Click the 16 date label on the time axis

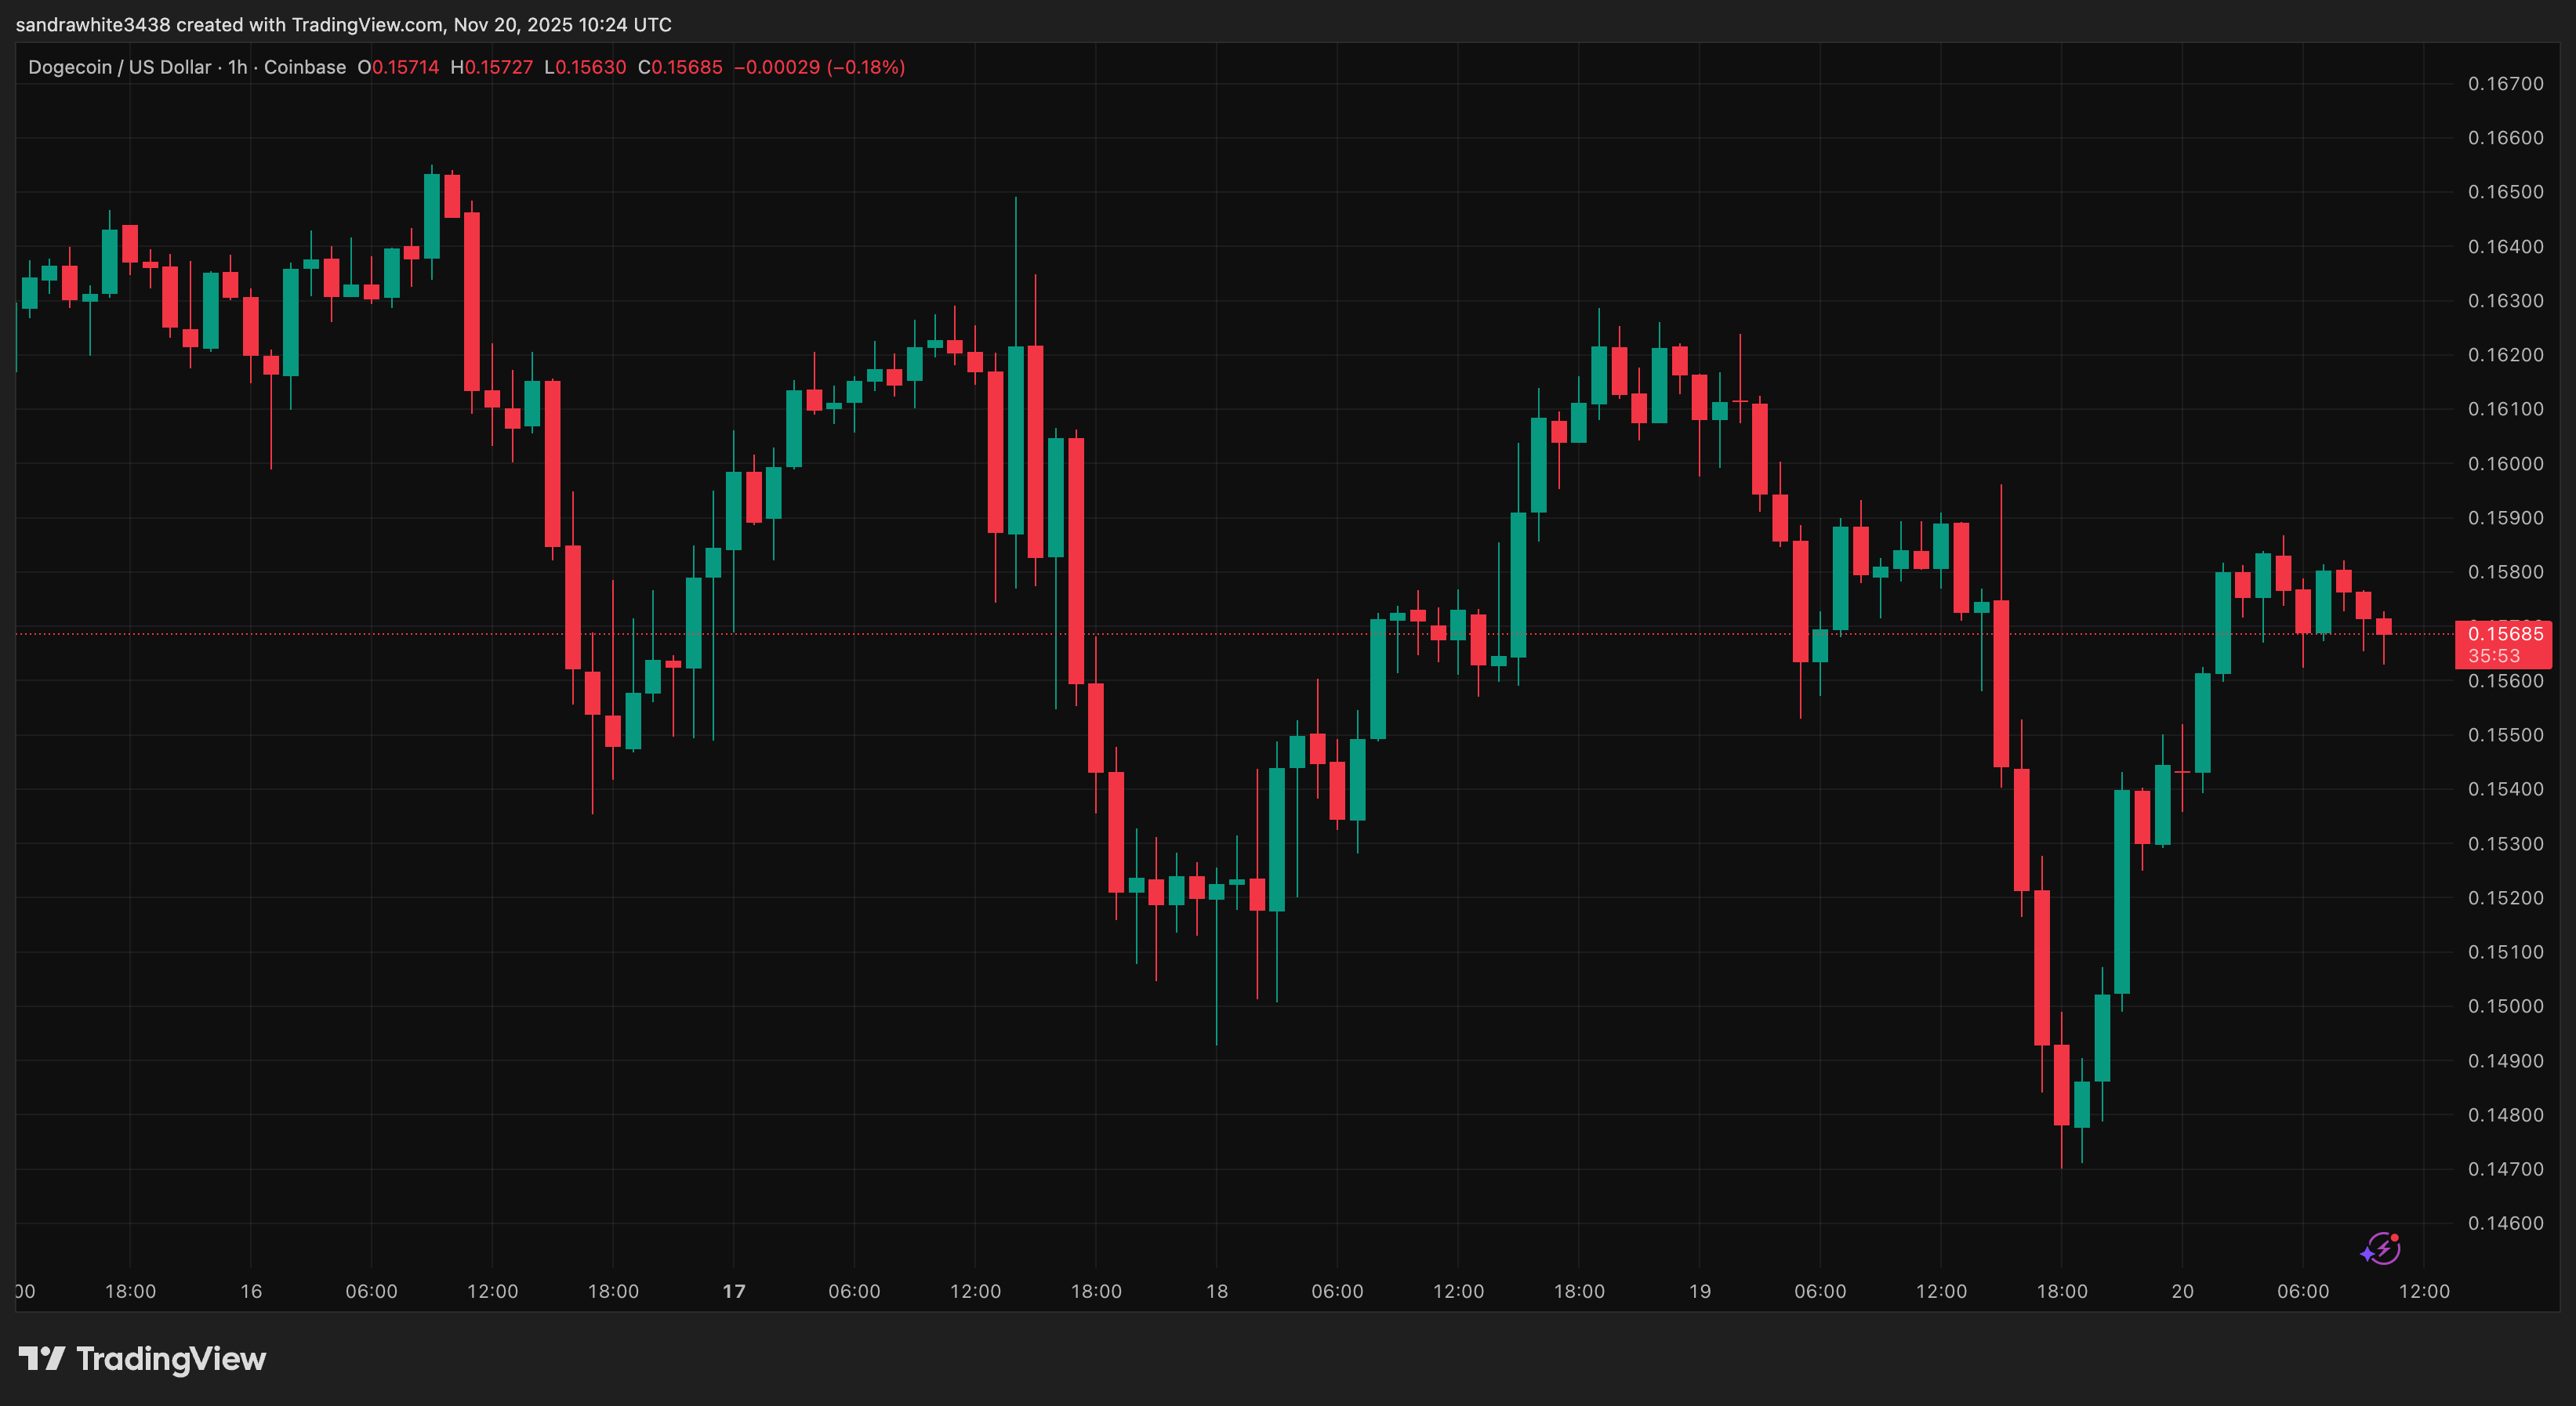251,1291
